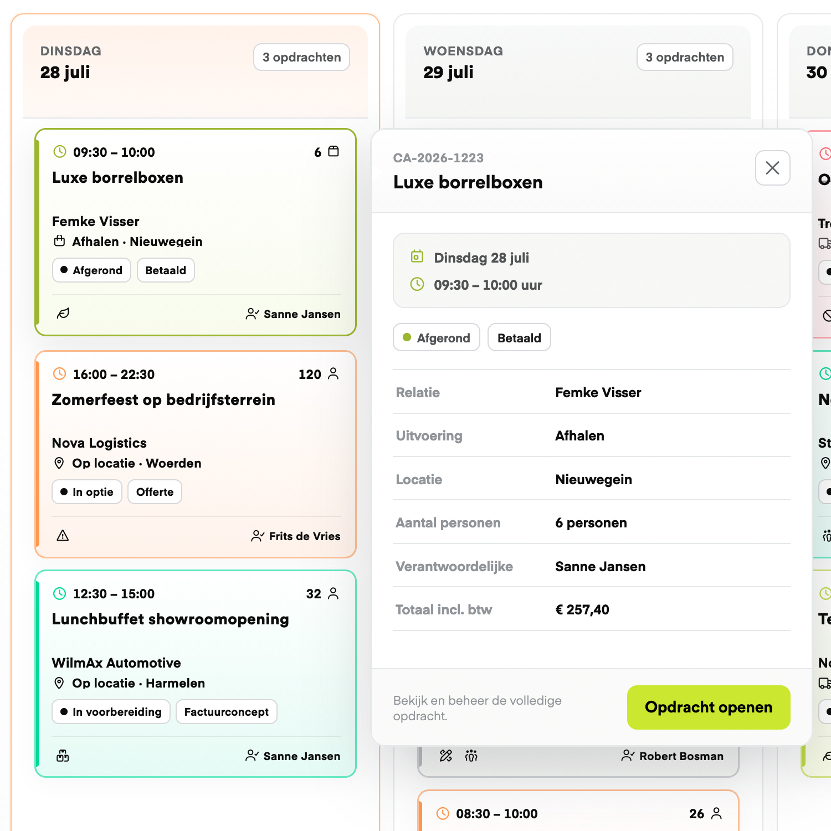Screen dimensions: 831x831
Task: Open the Zomerfeest op bedrijfsterrein card title
Action: [163, 400]
